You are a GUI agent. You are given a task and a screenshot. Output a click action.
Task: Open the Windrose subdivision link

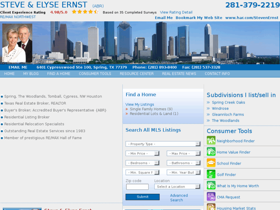click(x=220, y=109)
